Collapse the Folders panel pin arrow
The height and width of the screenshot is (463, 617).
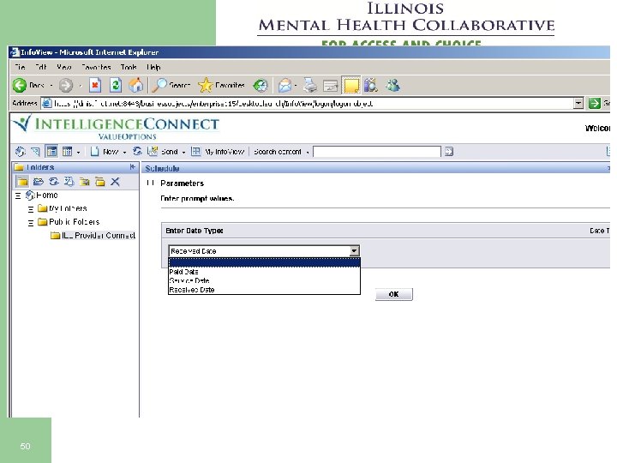(x=133, y=167)
